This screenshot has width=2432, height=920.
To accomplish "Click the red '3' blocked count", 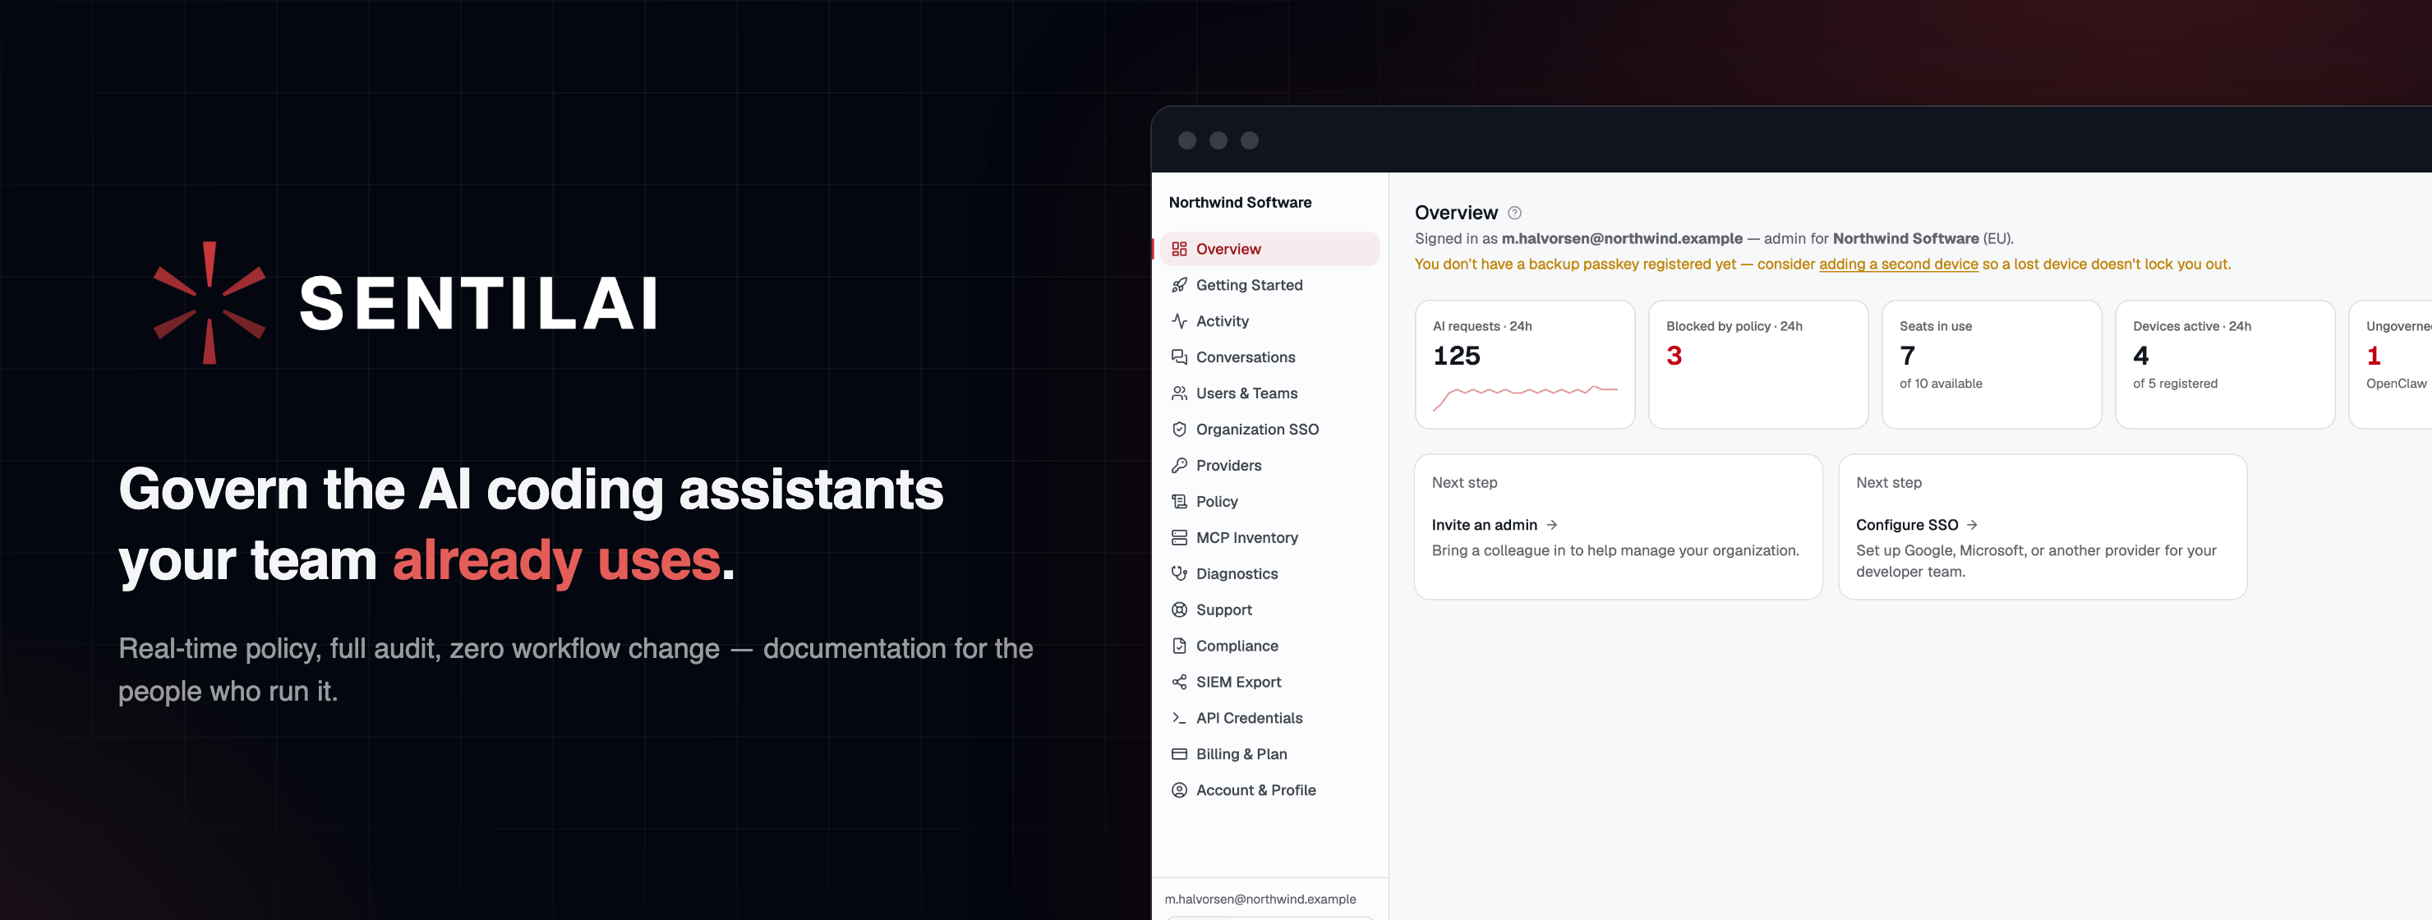I will (1674, 356).
